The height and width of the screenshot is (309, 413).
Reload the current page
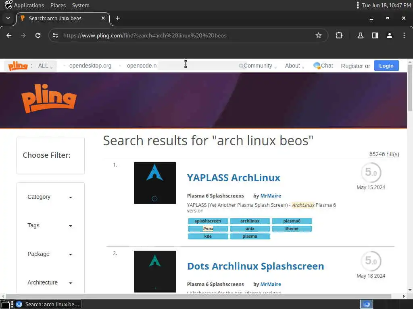(38, 35)
